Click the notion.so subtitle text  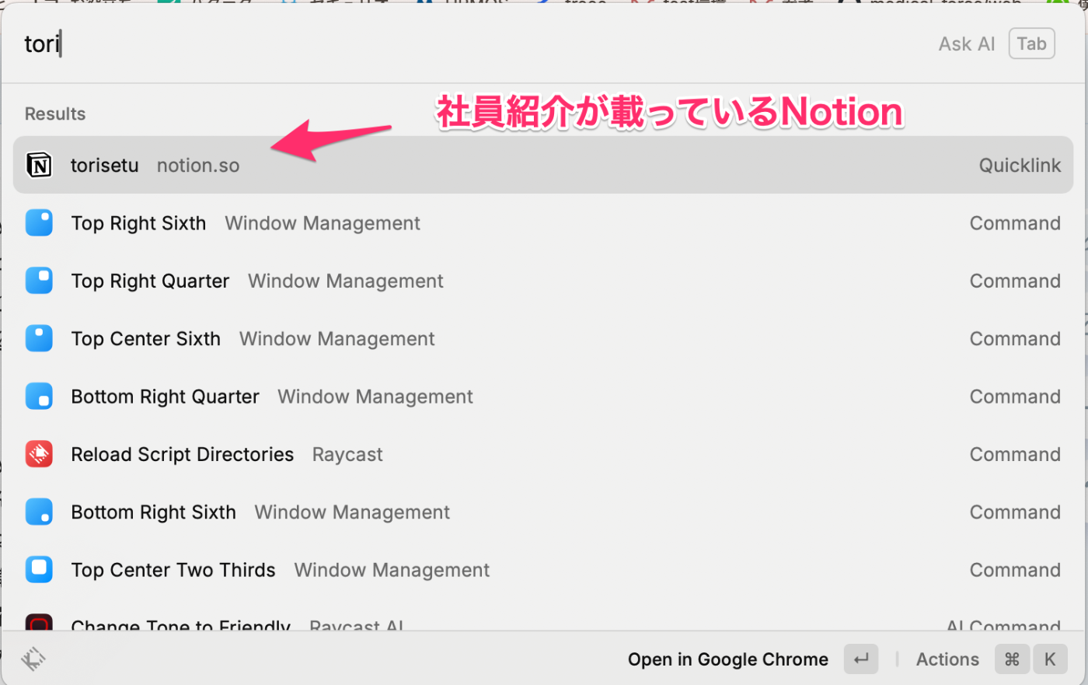coord(198,166)
